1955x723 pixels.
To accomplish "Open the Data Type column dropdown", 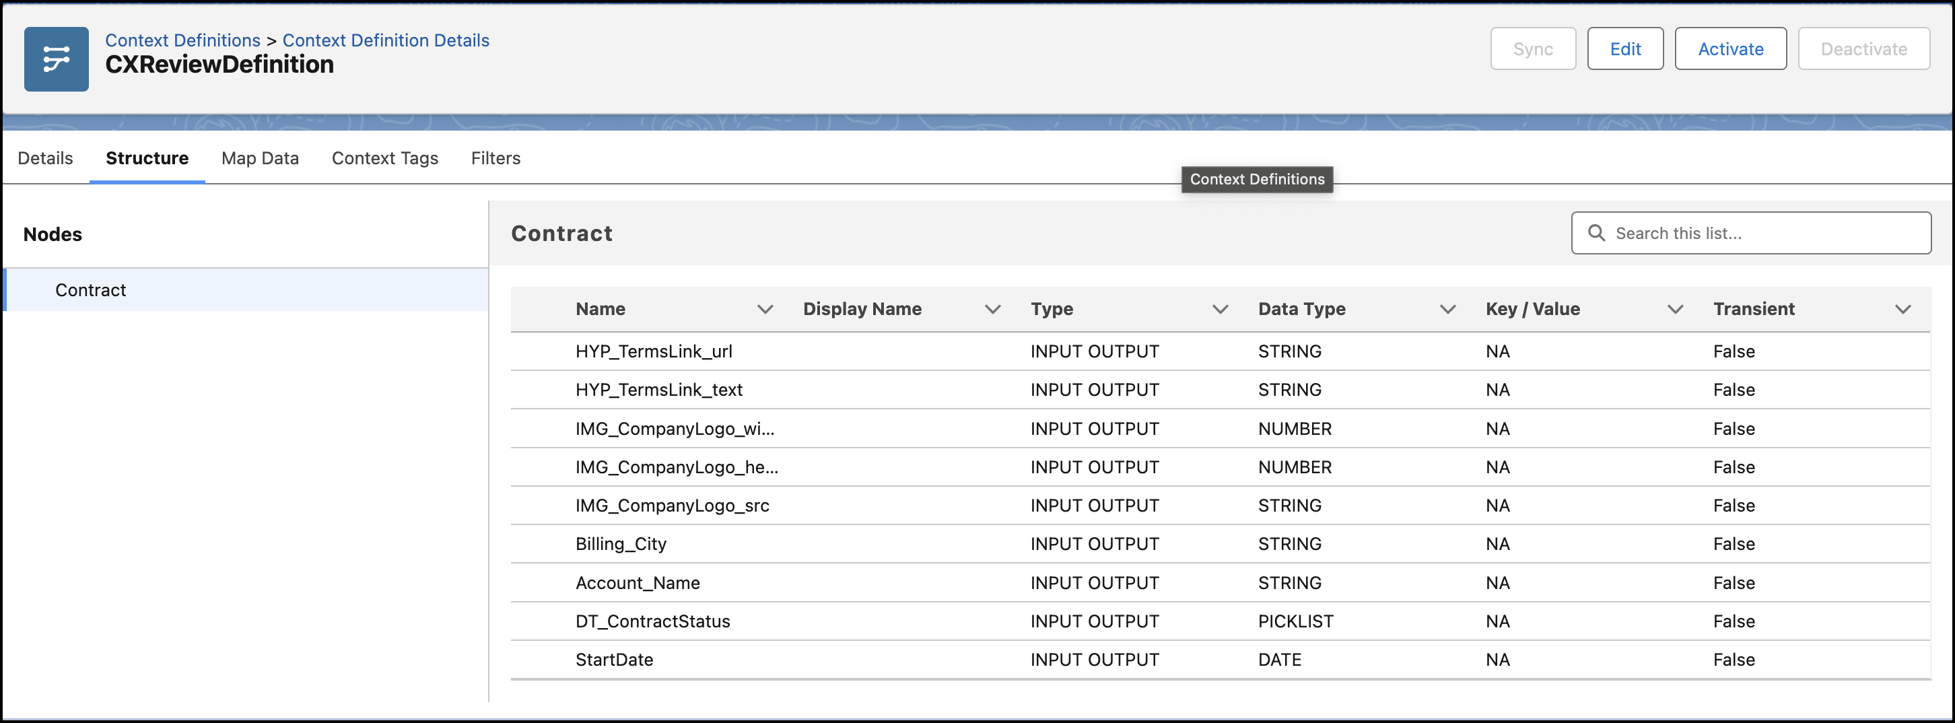I will click(1447, 309).
